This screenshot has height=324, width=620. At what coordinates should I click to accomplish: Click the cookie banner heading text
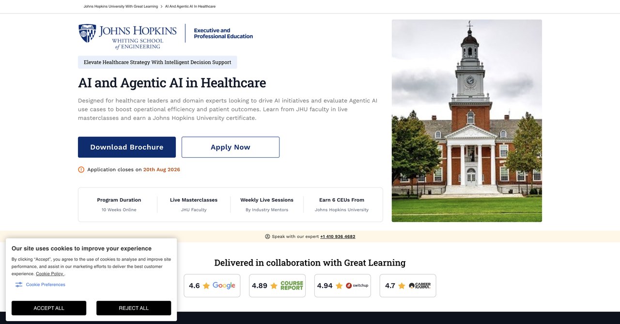click(81, 249)
